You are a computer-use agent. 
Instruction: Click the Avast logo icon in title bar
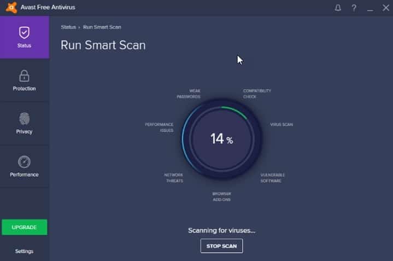click(x=11, y=7)
